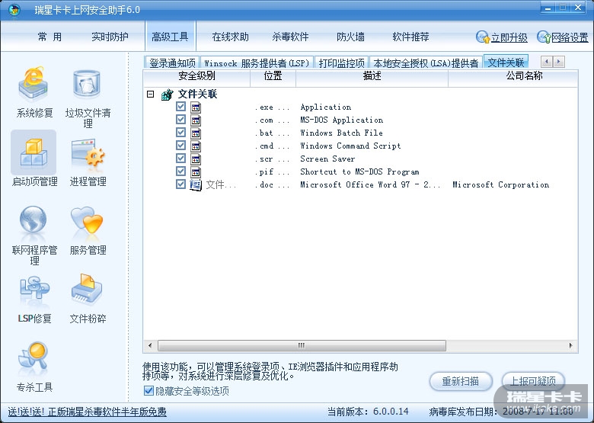
Task: Click the 重新扫描 rescan button
Action: coord(461,381)
